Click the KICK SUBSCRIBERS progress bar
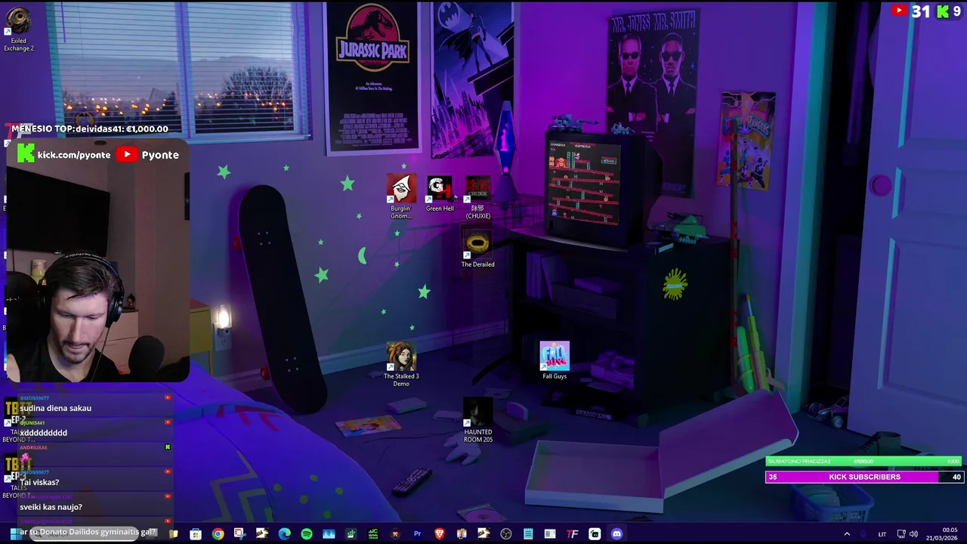Viewport: 967px width, 544px height. click(864, 477)
